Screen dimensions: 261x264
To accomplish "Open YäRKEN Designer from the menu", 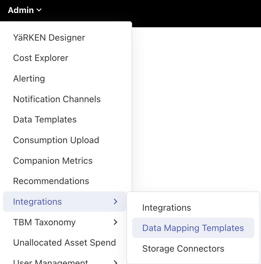I will (49, 38).
